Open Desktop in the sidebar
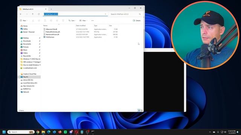 (x=26, y=38)
